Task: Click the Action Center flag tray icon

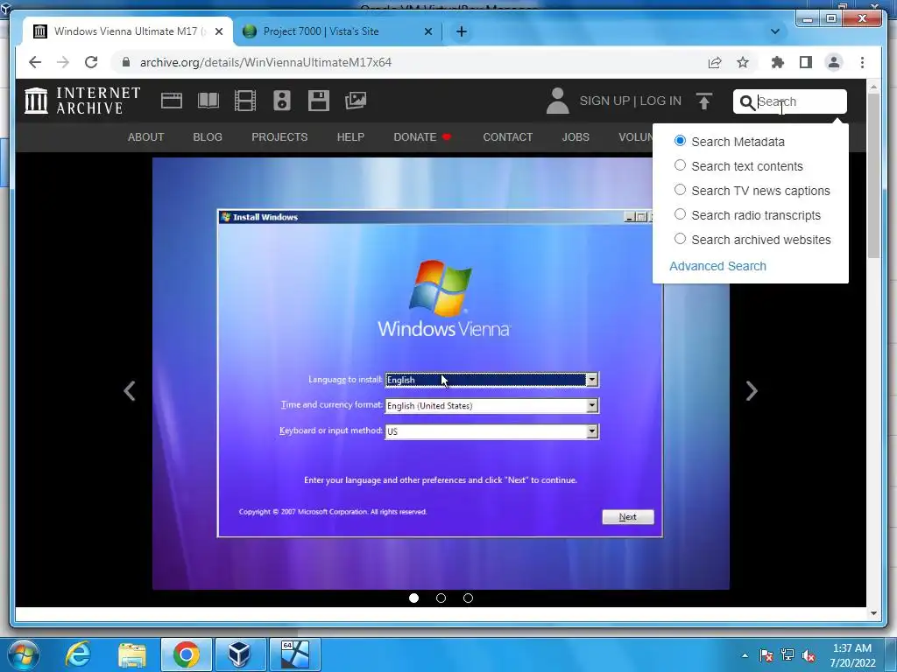Action: coord(766,655)
